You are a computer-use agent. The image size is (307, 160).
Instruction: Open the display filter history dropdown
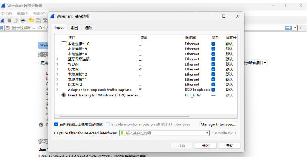(295, 28)
